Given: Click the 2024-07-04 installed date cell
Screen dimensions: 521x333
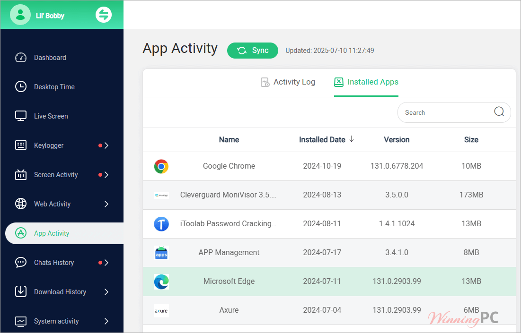Looking at the screenshot, I should coord(322,310).
